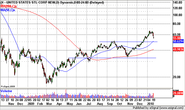Click the May month label

coord(70,104)
